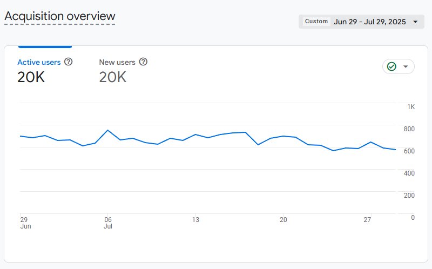Click the chart line peak at 06 Jul
Image resolution: width=432 pixels, height=269 pixels.
click(108, 130)
